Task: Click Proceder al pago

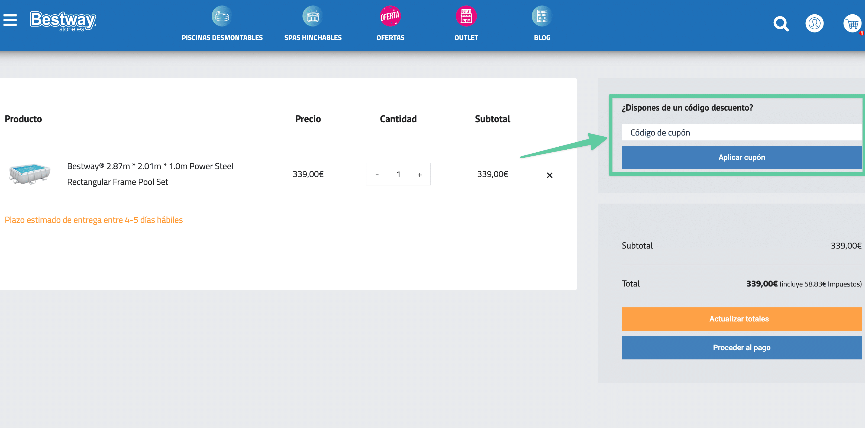Action: [x=741, y=348]
